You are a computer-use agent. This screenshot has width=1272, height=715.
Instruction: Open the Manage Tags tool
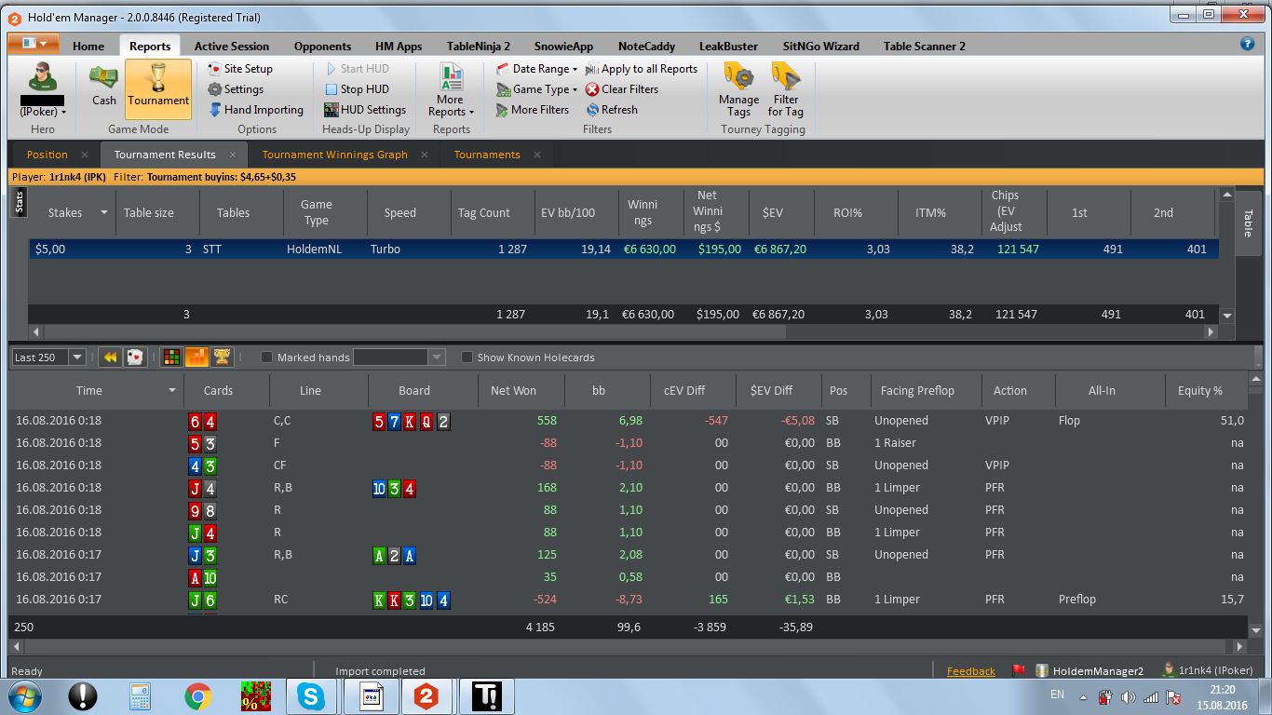[x=738, y=89]
